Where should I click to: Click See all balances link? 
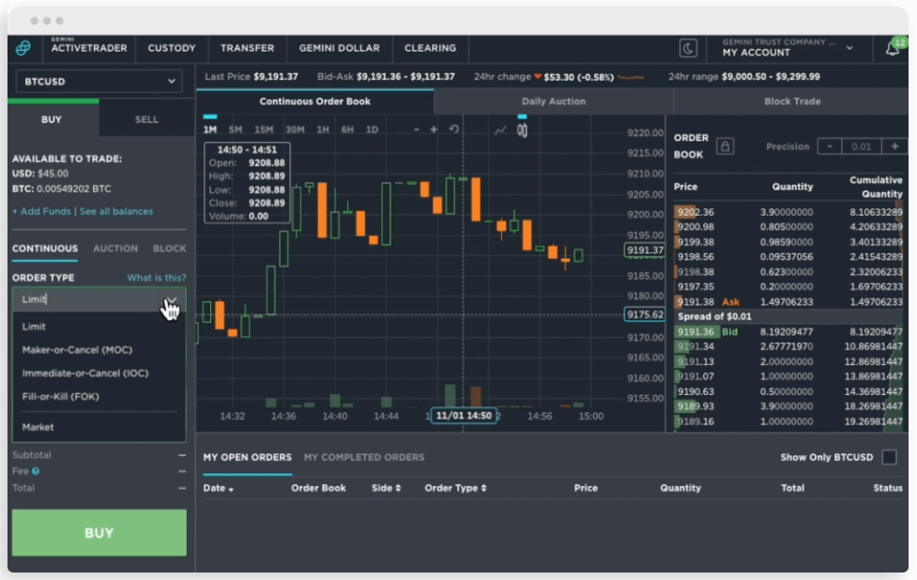(116, 212)
